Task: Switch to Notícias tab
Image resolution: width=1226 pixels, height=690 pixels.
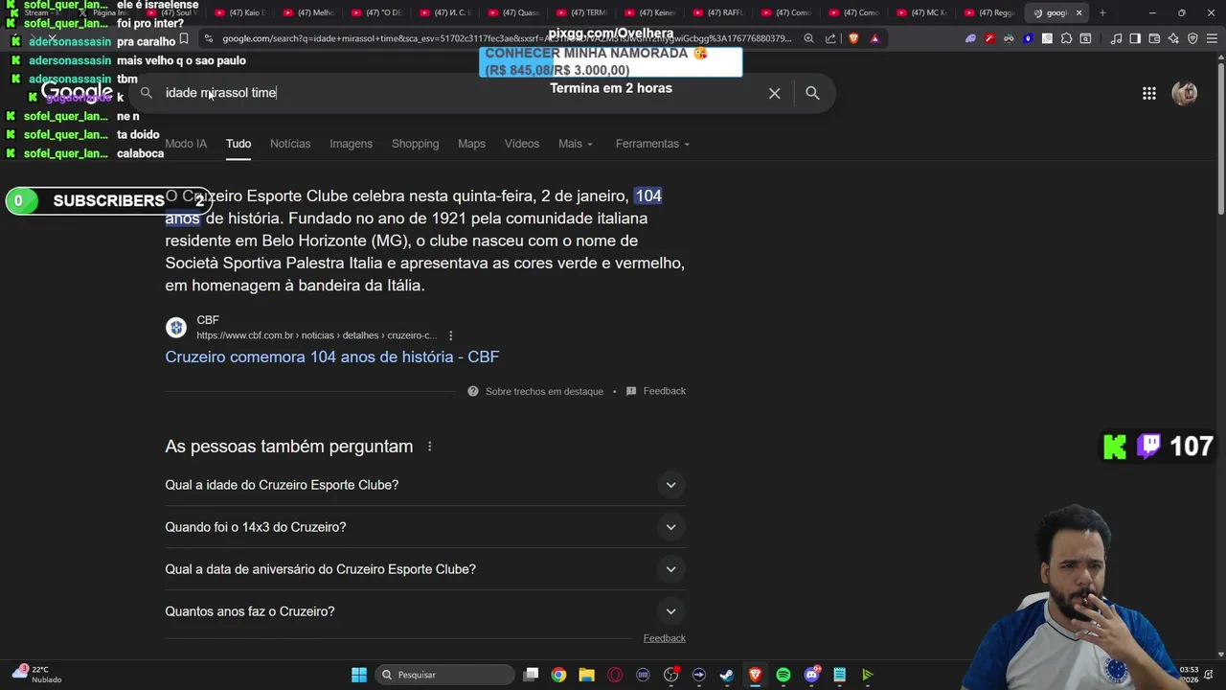Action: tap(290, 144)
